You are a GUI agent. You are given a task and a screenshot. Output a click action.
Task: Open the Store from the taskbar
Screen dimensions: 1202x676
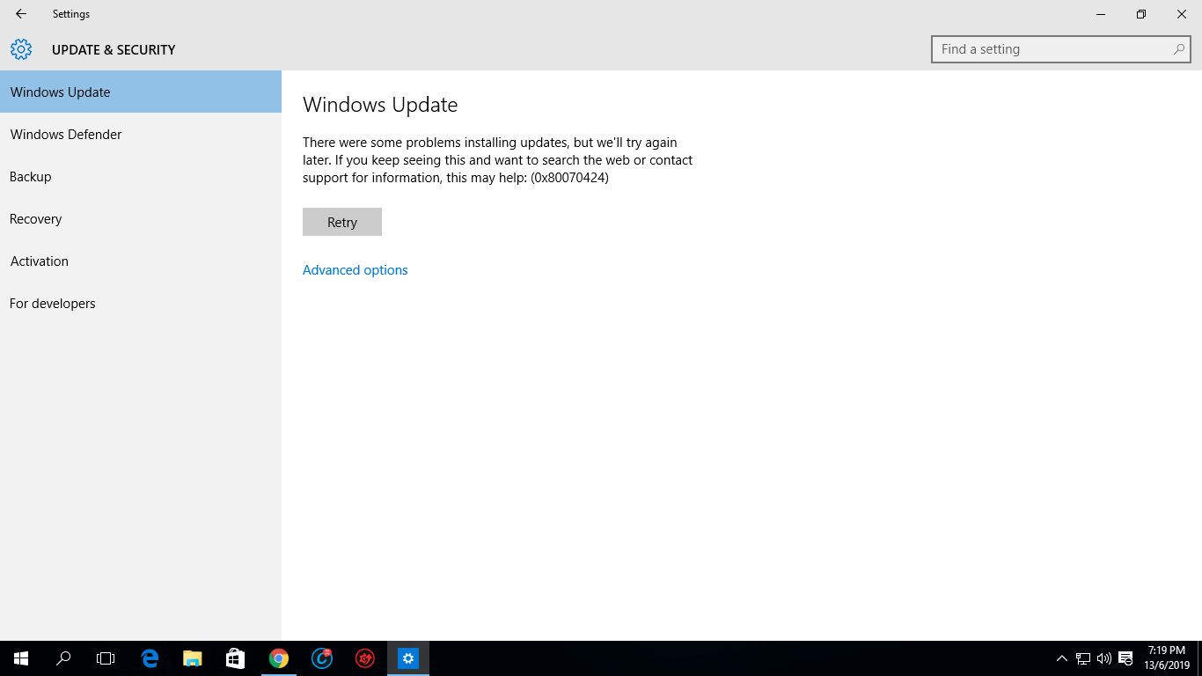[x=235, y=658]
